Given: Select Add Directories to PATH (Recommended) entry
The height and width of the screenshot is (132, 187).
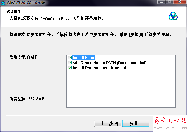Looking at the screenshot, I should pos(109,63).
